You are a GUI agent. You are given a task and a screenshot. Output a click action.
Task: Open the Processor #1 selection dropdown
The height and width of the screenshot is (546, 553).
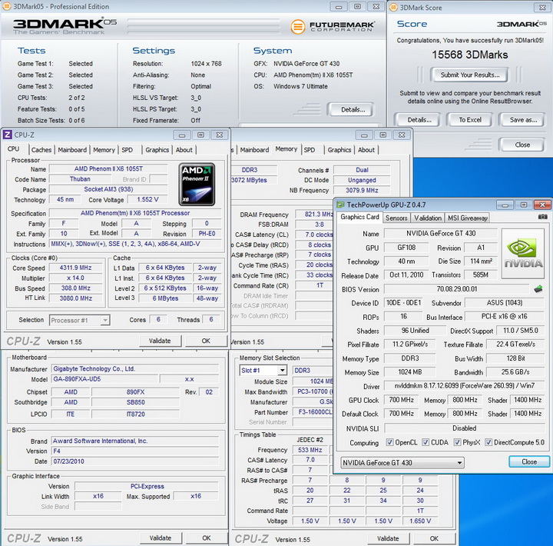[x=80, y=321]
